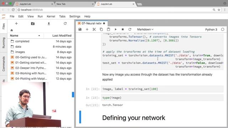Run the selected cell
The image size is (228, 128).
115,30
